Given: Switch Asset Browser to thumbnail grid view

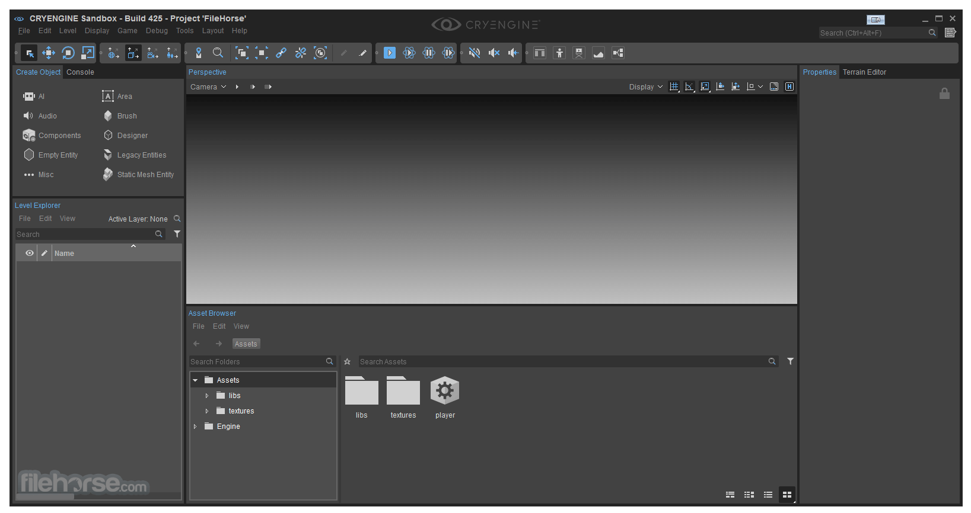Looking at the screenshot, I should [787, 495].
